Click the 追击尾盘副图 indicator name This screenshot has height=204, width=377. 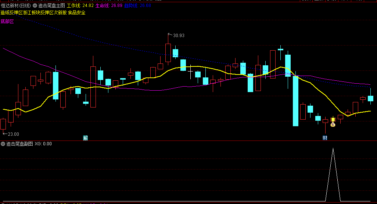[19, 144]
